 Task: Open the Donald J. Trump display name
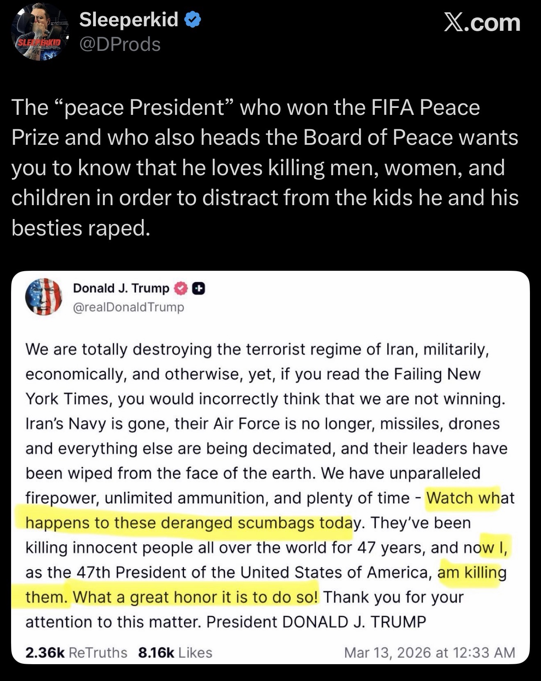(121, 288)
